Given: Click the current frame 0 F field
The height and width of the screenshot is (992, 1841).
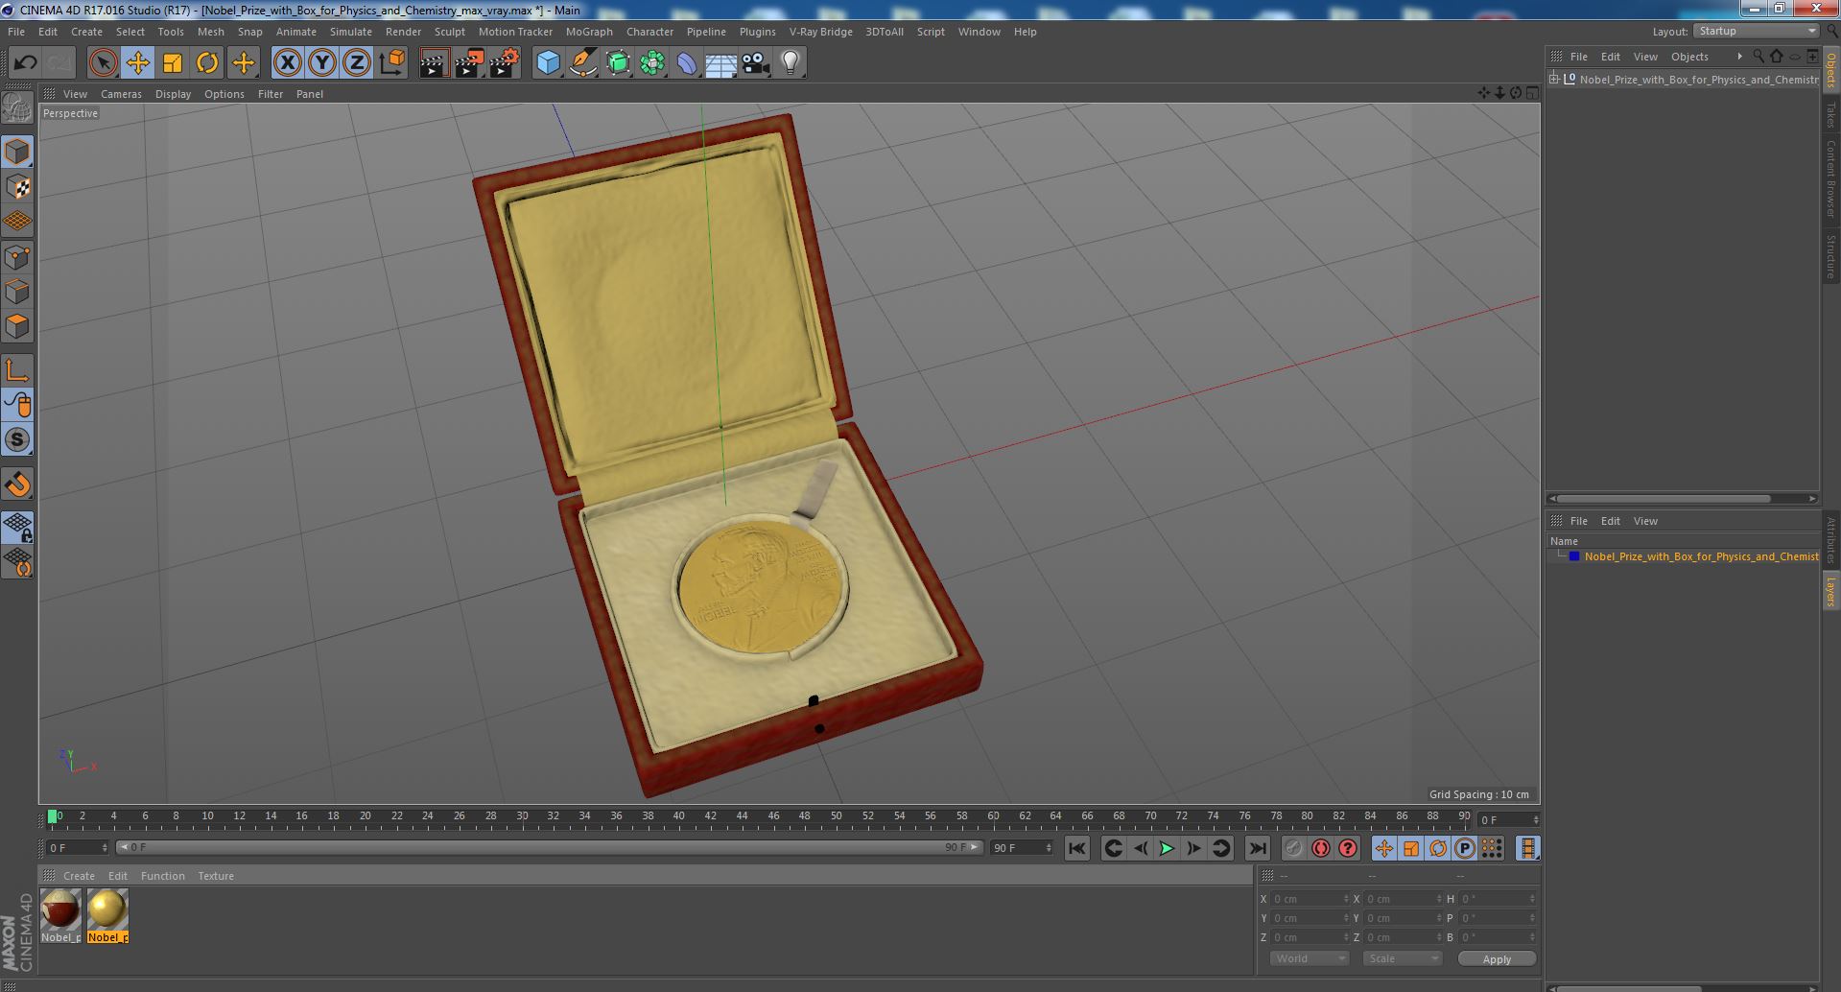Looking at the screenshot, I should [x=78, y=848].
